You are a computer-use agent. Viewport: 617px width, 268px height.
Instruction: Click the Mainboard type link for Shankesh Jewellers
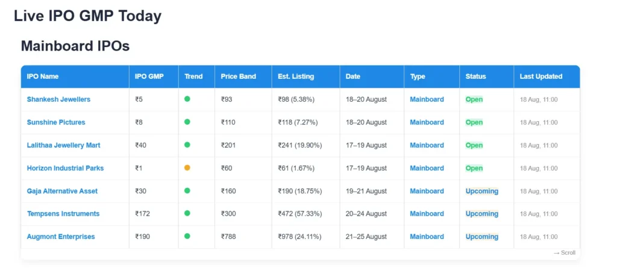427,99
